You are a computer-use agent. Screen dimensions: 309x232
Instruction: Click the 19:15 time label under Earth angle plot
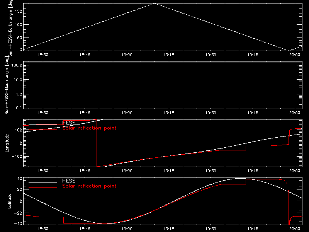tap(169, 55)
